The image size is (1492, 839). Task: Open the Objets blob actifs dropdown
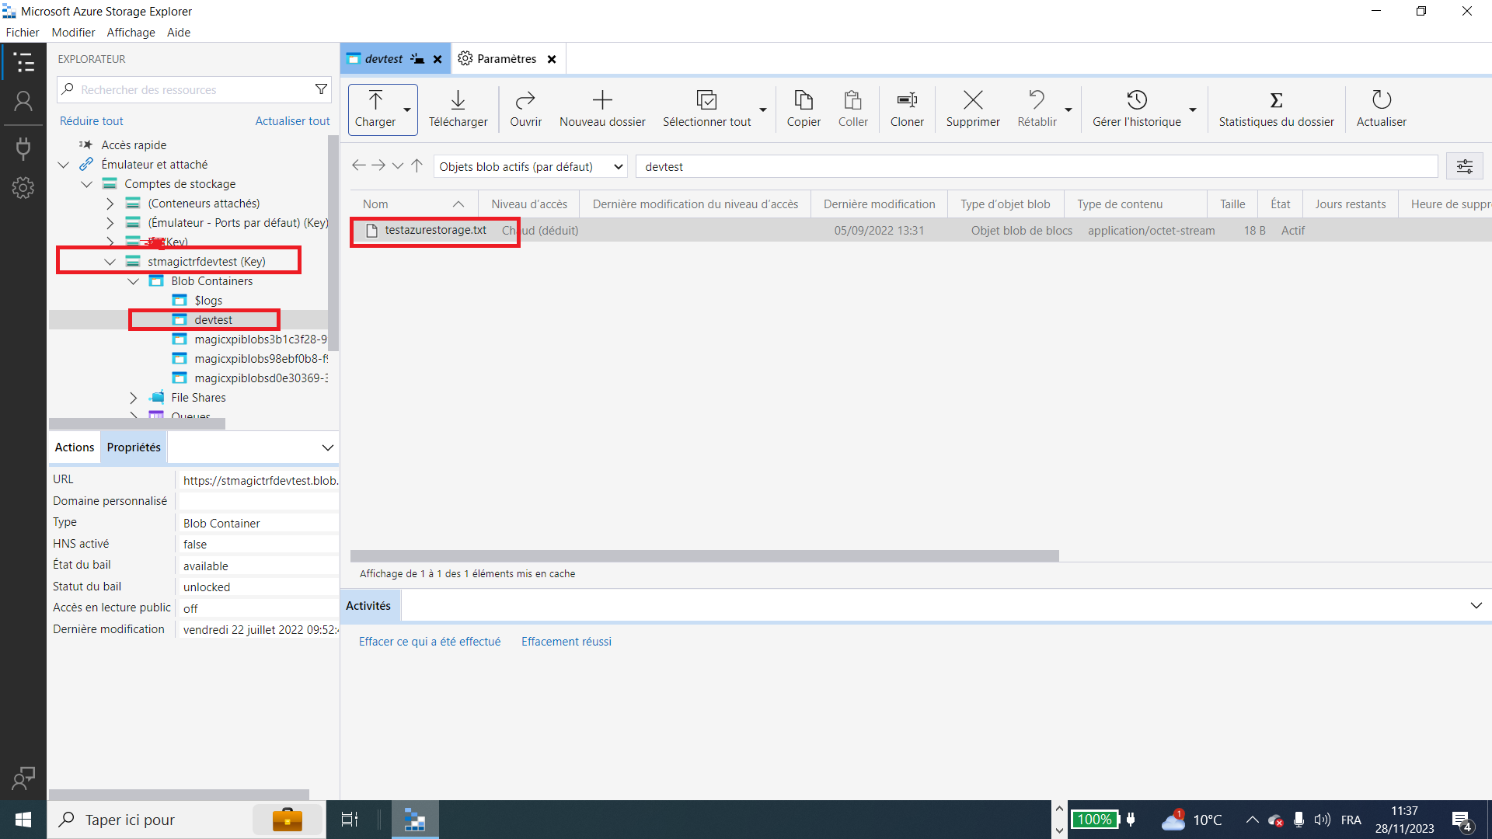click(x=530, y=165)
